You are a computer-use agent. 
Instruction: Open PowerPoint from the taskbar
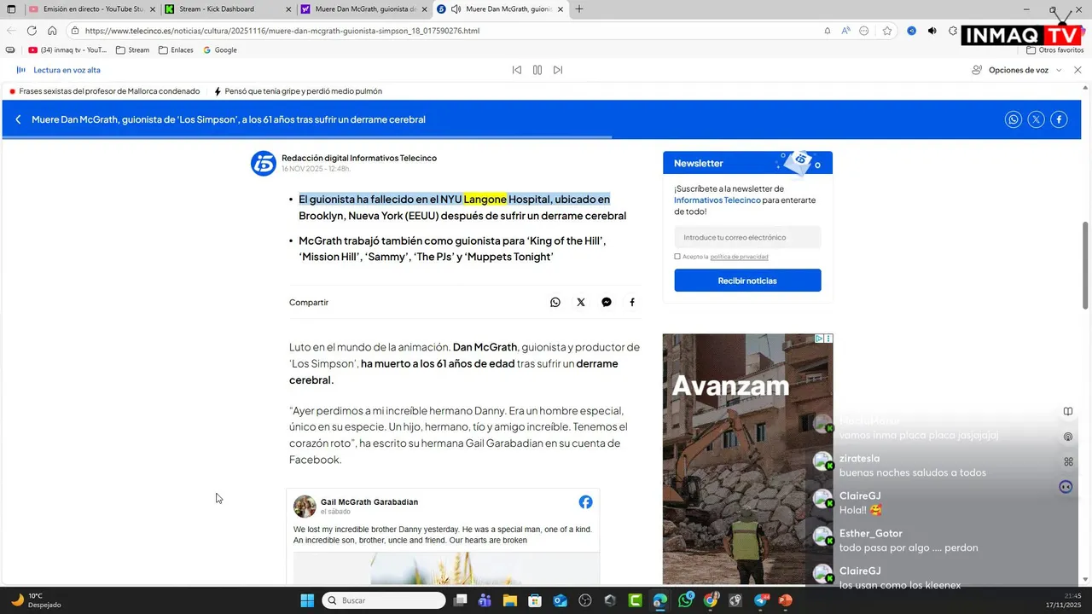click(786, 600)
